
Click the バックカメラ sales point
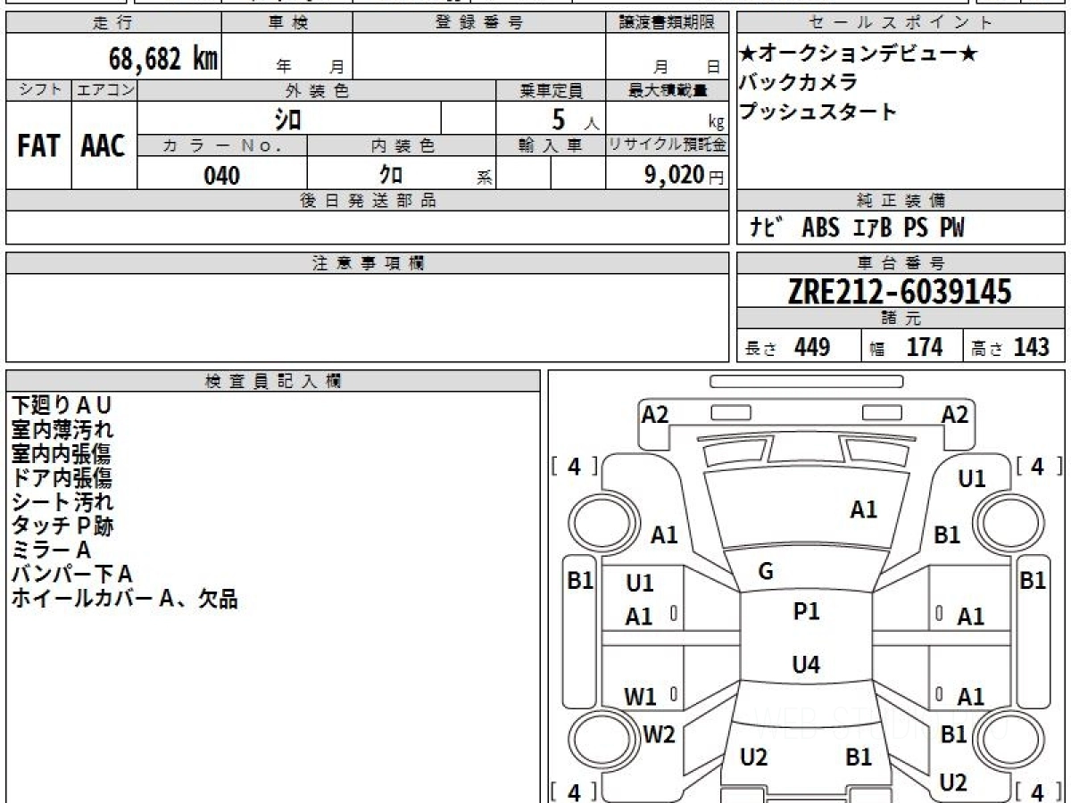(x=798, y=83)
